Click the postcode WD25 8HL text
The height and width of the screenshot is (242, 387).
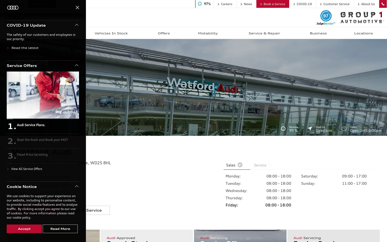pyautogui.click(x=101, y=163)
